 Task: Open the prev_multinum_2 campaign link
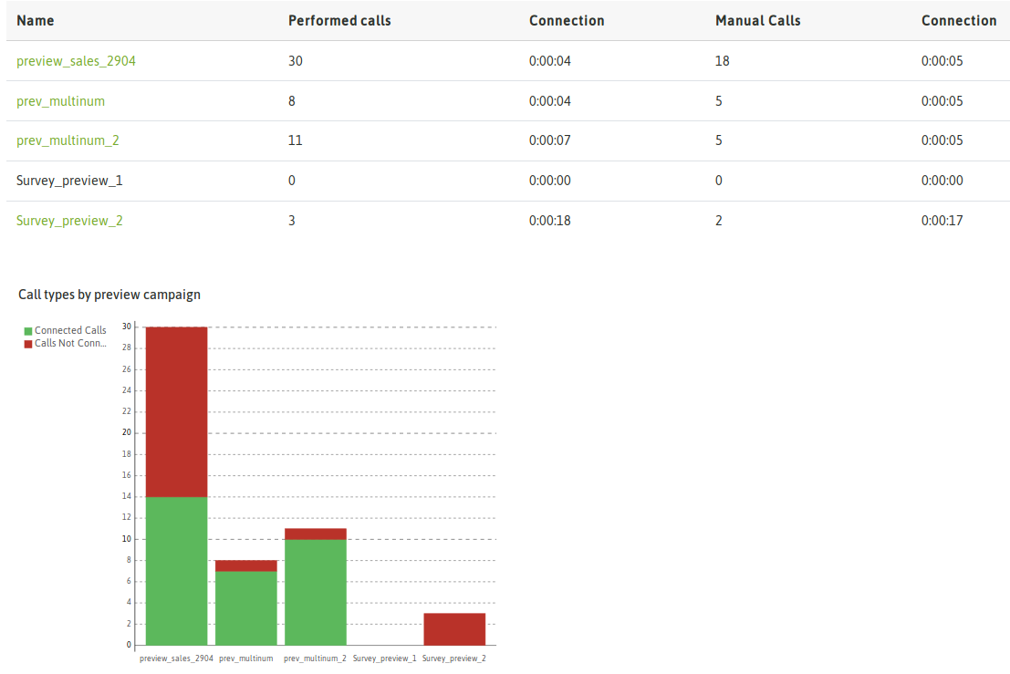pyautogui.click(x=68, y=141)
